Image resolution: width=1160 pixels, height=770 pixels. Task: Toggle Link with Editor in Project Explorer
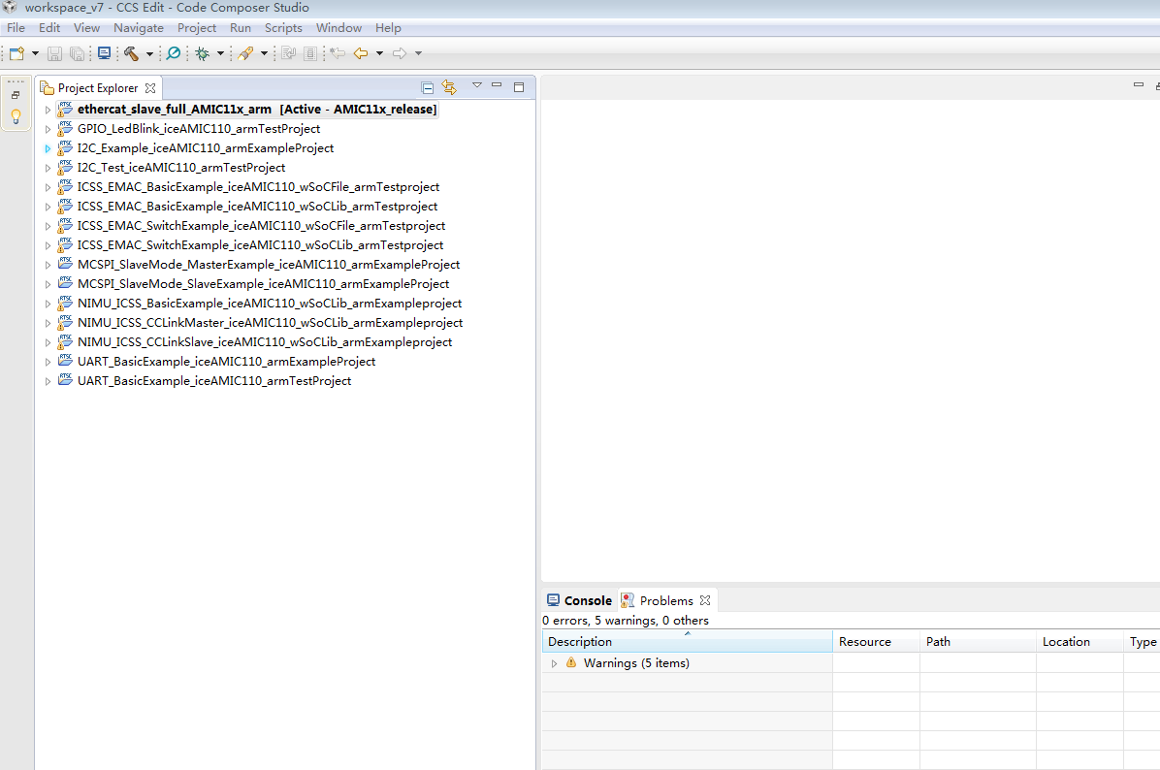click(449, 87)
